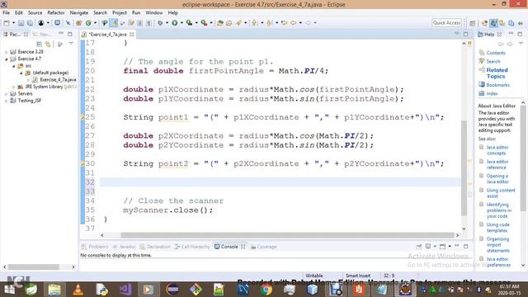528x297 pixels.
Task: Click the Back navigation yellow arrow icon
Action: 294,23
